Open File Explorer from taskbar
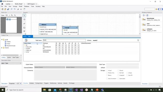Viewport: 163px width, 92px height. pos(44,90)
